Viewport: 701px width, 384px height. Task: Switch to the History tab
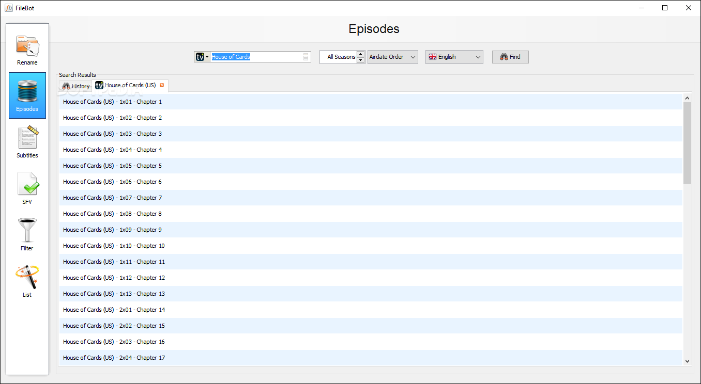point(75,86)
